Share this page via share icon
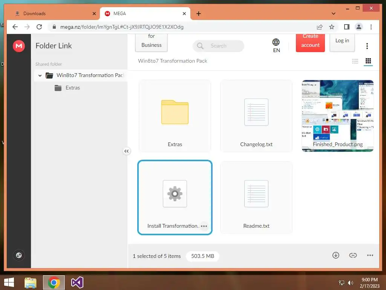 click(x=320, y=27)
